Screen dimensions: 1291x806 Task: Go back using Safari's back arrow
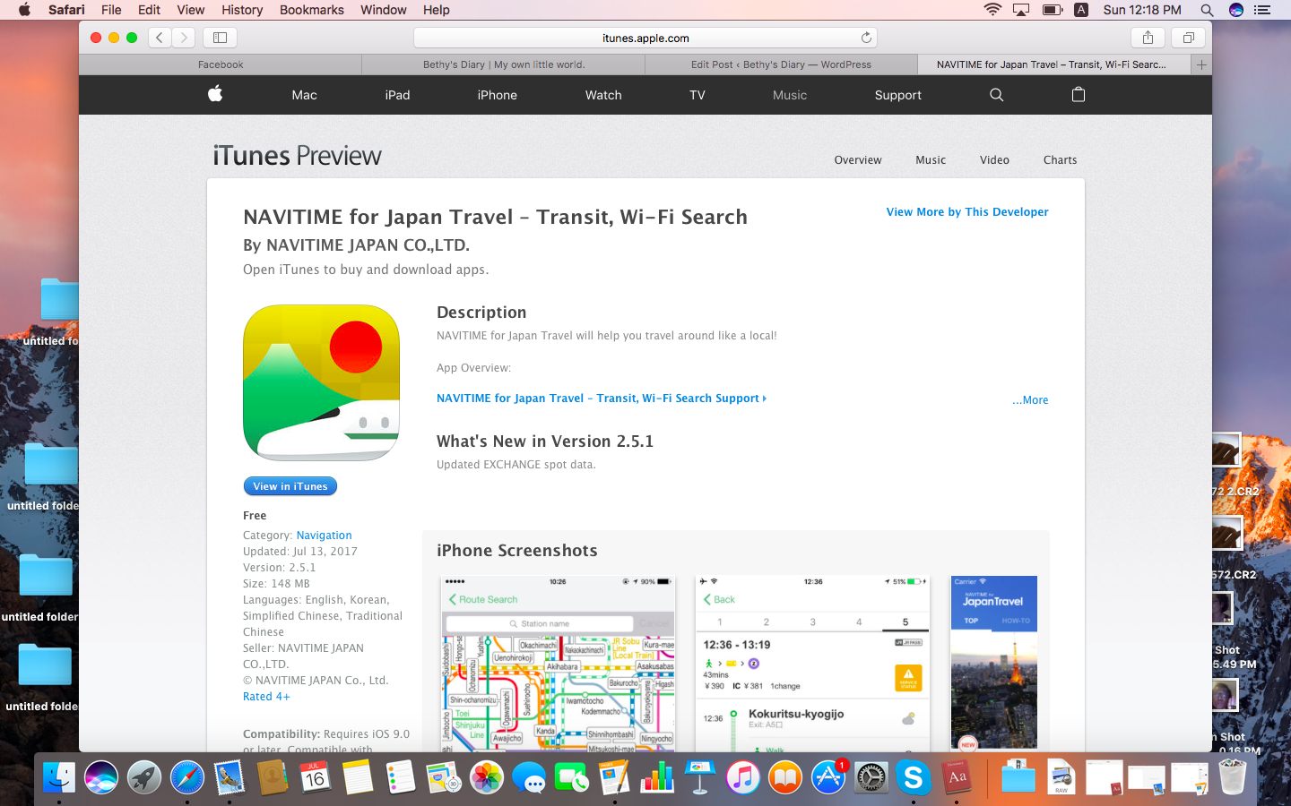point(160,38)
